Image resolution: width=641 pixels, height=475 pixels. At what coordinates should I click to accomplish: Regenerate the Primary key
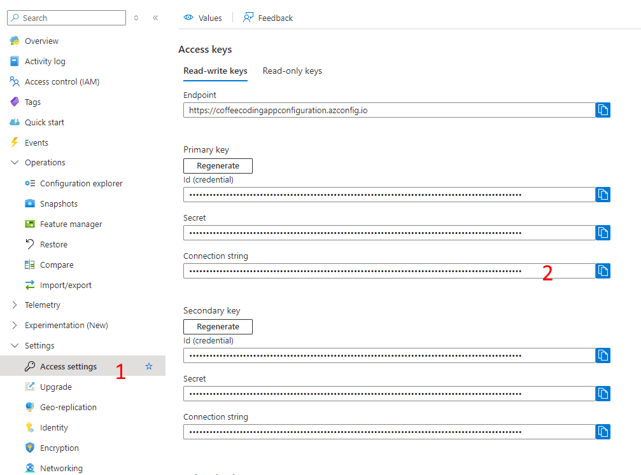[x=218, y=166]
